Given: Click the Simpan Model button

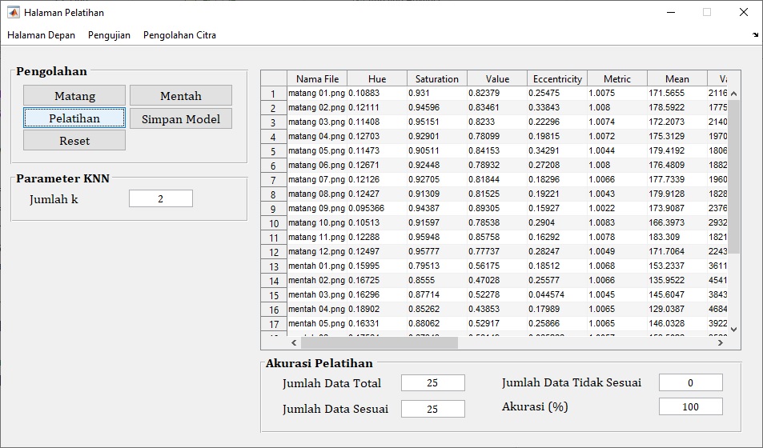Looking at the screenshot, I should click(x=181, y=119).
